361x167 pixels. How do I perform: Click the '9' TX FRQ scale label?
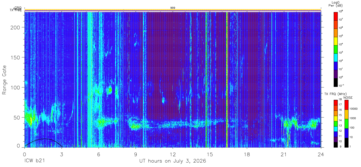[341, 146]
